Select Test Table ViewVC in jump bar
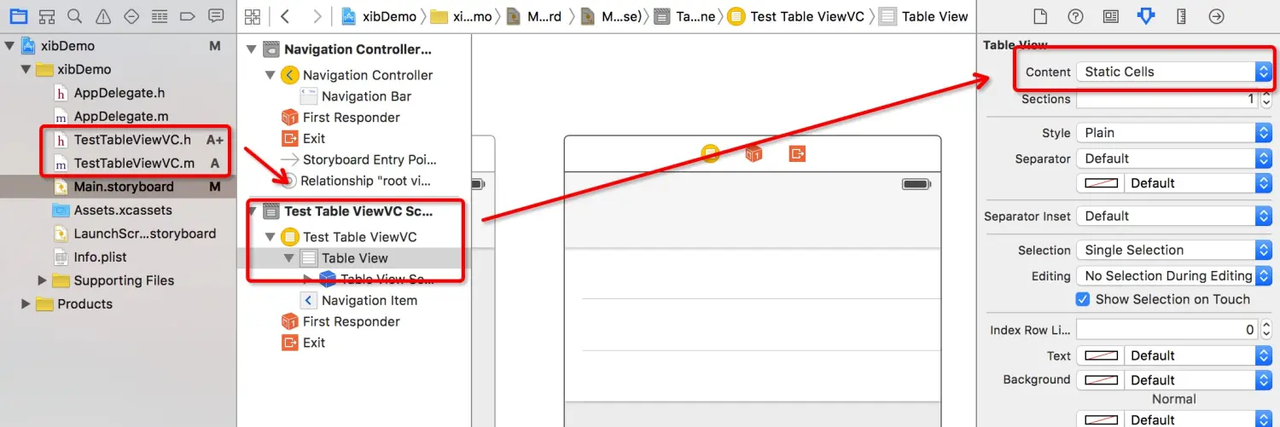This screenshot has height=427, width=1280. (x=797, y=16)
